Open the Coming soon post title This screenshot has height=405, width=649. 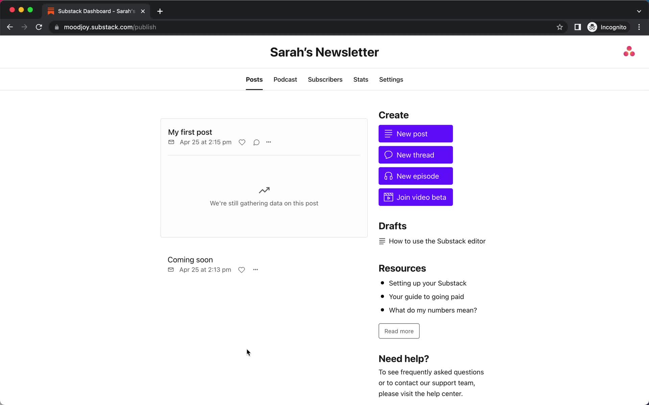pyautogui.click(x=190, y=260)
